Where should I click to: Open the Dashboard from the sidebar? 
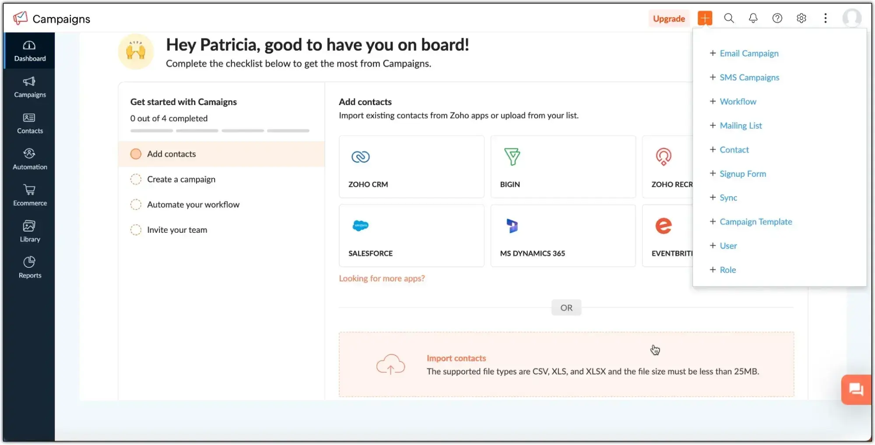[x=29, y=49]
